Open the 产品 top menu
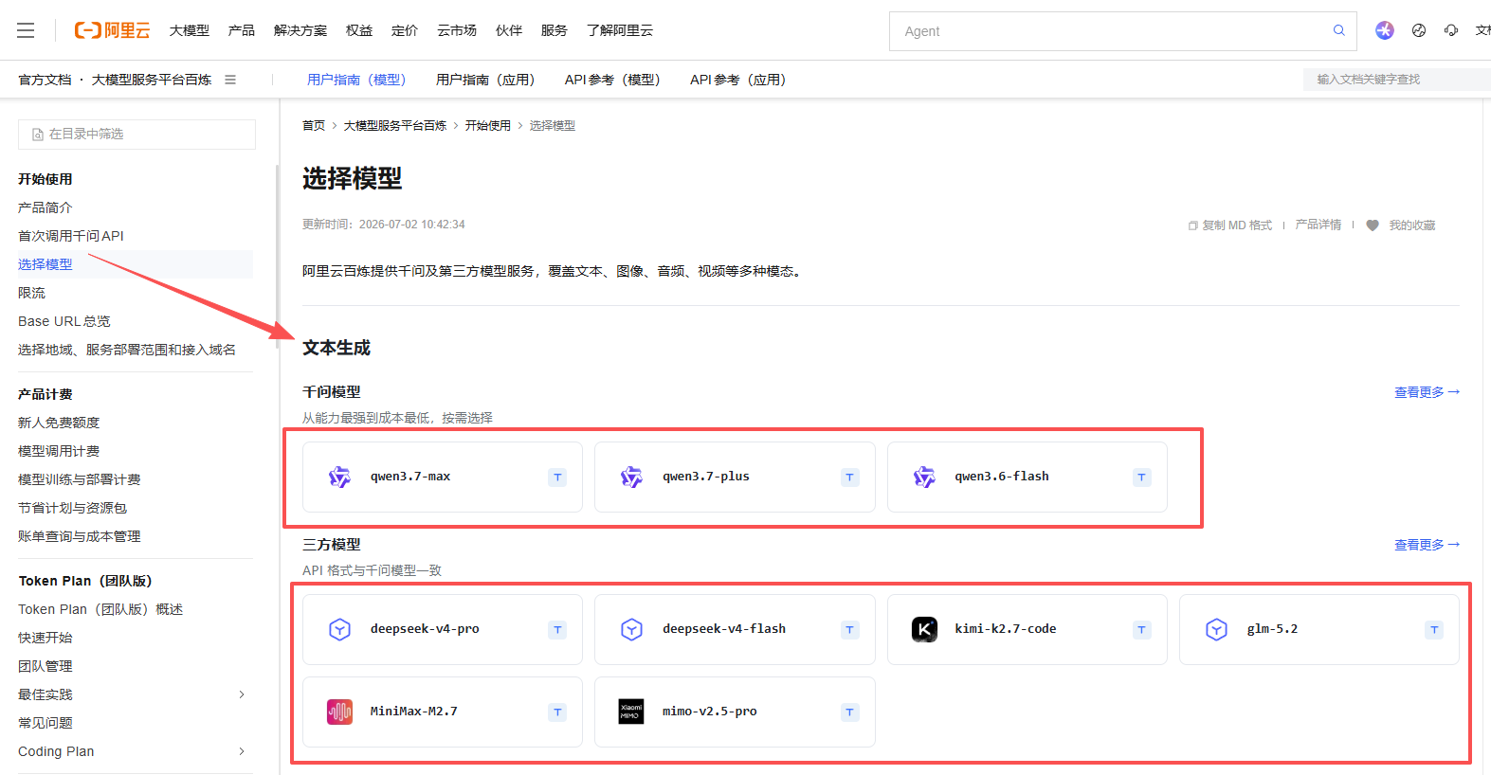The height and width of the screenshot is (775, 1491). tap(242, 30)
